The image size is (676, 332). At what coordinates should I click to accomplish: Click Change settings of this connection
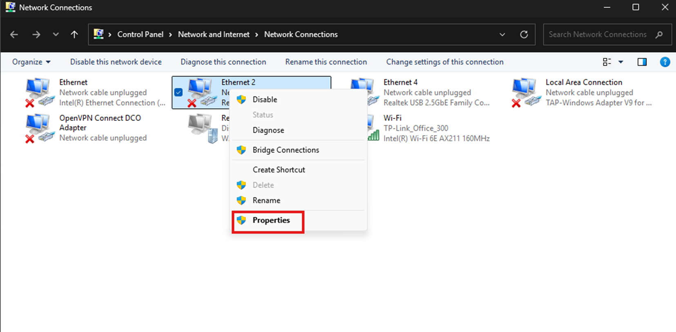445,62
